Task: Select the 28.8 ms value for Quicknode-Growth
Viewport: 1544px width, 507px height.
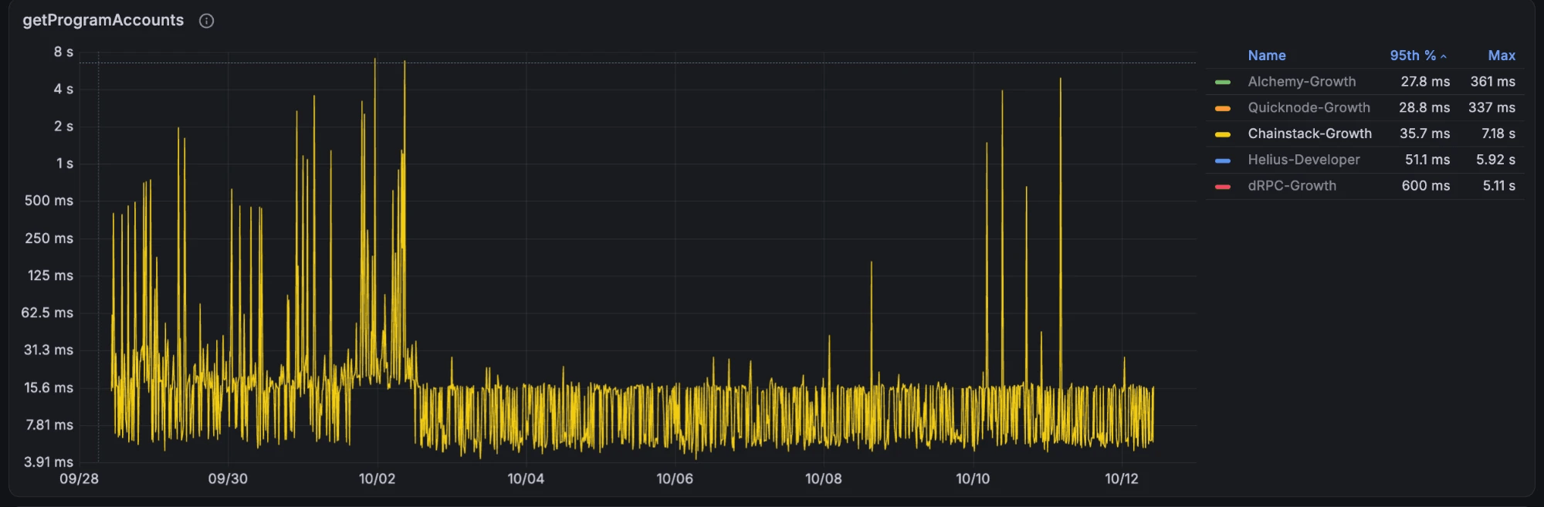Action: 1424,108
